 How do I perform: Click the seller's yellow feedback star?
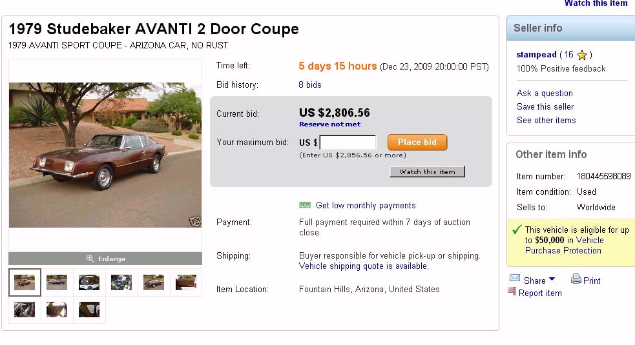582,55
